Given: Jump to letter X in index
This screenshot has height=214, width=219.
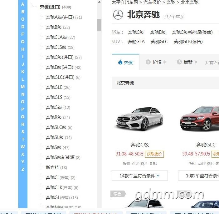Looking at the screenshot, I should point(23,154).
